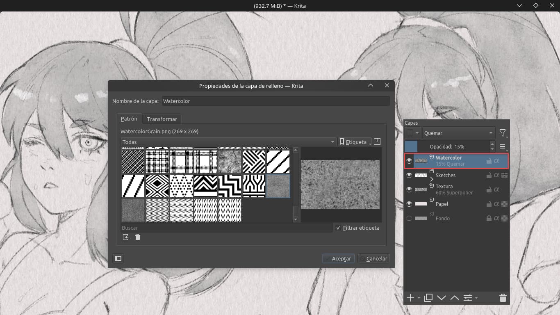Open the Quemar blending mode dropdown
This screenshot has height=315, width=560.
[x=458, y=133]
